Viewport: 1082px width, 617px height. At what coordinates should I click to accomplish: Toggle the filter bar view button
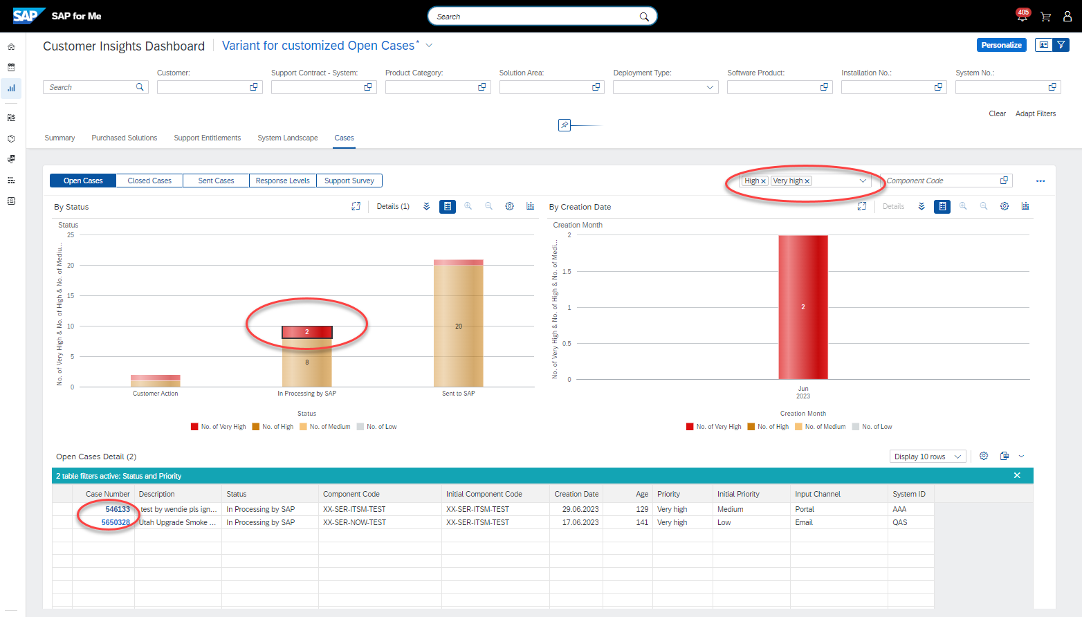click(1061, 45)
